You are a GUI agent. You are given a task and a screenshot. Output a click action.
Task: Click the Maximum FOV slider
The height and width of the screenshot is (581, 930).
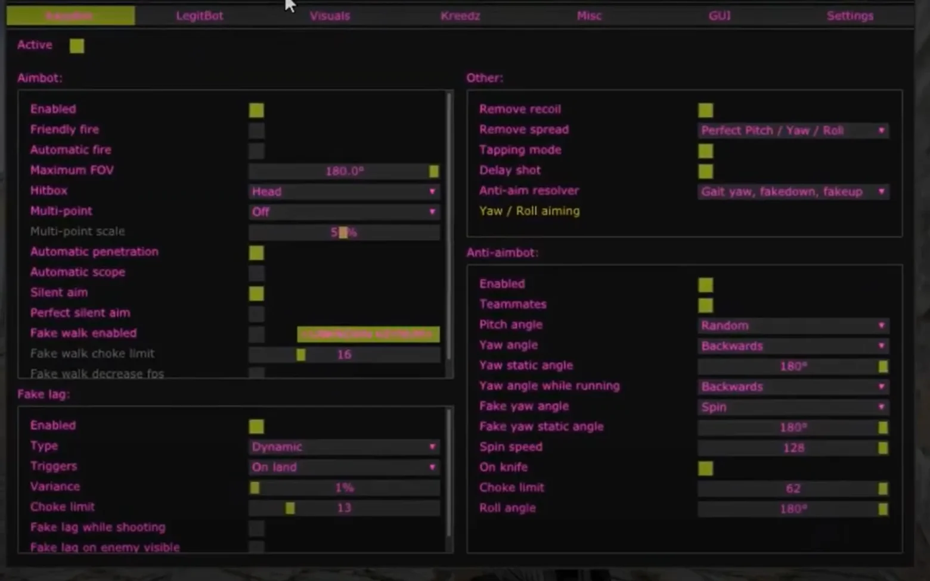tap(344, 171)
